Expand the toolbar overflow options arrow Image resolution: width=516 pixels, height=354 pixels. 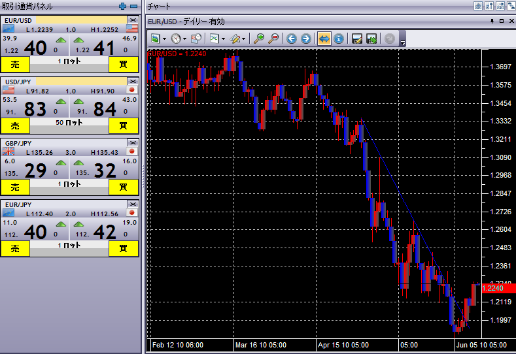(403, 43)
